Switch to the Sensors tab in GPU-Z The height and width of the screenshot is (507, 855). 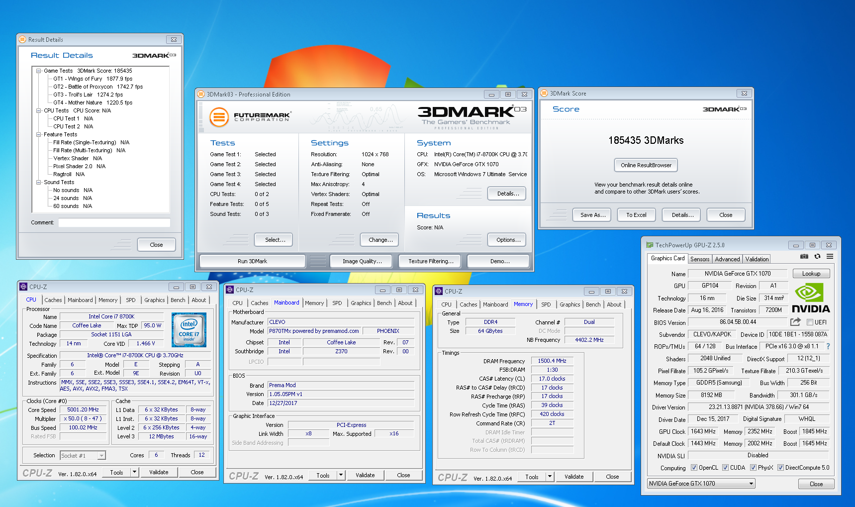coord(699,259)
